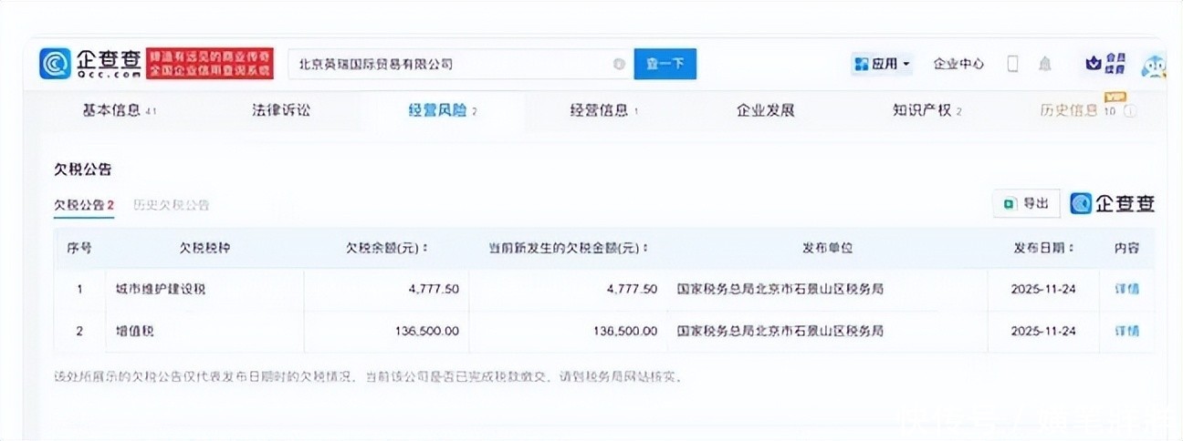The height and width of the screenshot is (441, 1183).
Task: Click the 企查查 watermark logo beside 导出
Action: [x=1113, y=203]
